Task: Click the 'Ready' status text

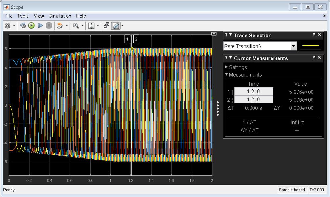Action: pos(9,190)
